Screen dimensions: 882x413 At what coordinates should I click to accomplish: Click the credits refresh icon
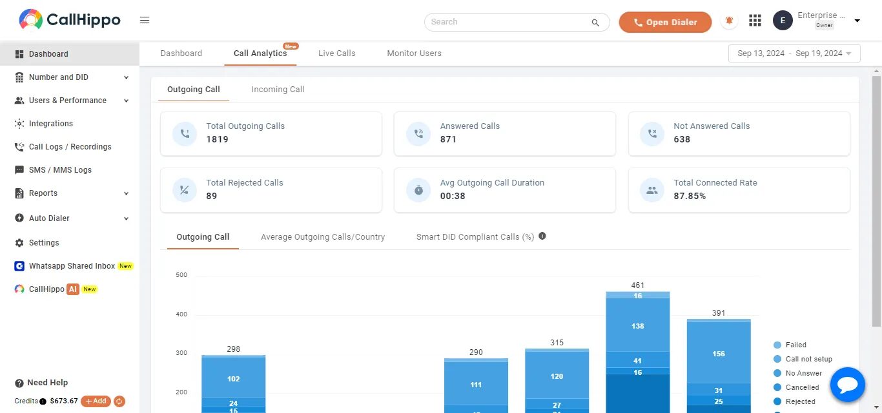[119, 401]
